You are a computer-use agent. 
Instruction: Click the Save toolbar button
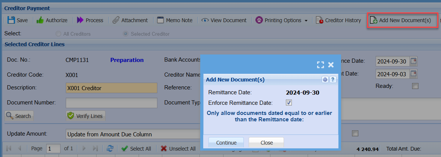pos(18,20)
